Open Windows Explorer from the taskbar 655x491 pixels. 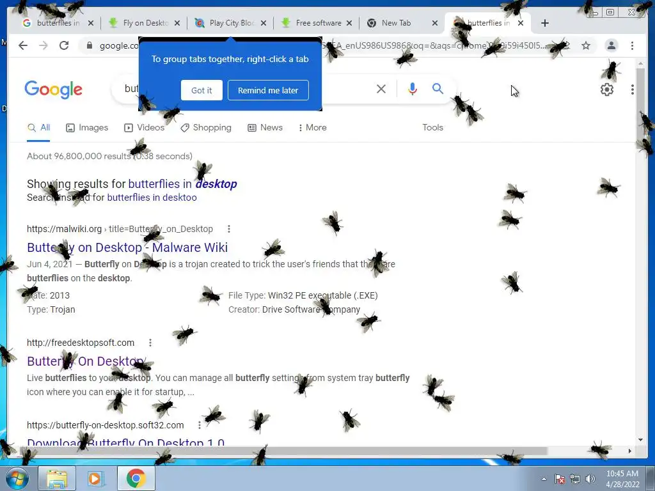pyautogui.click(x=57, y=478)
